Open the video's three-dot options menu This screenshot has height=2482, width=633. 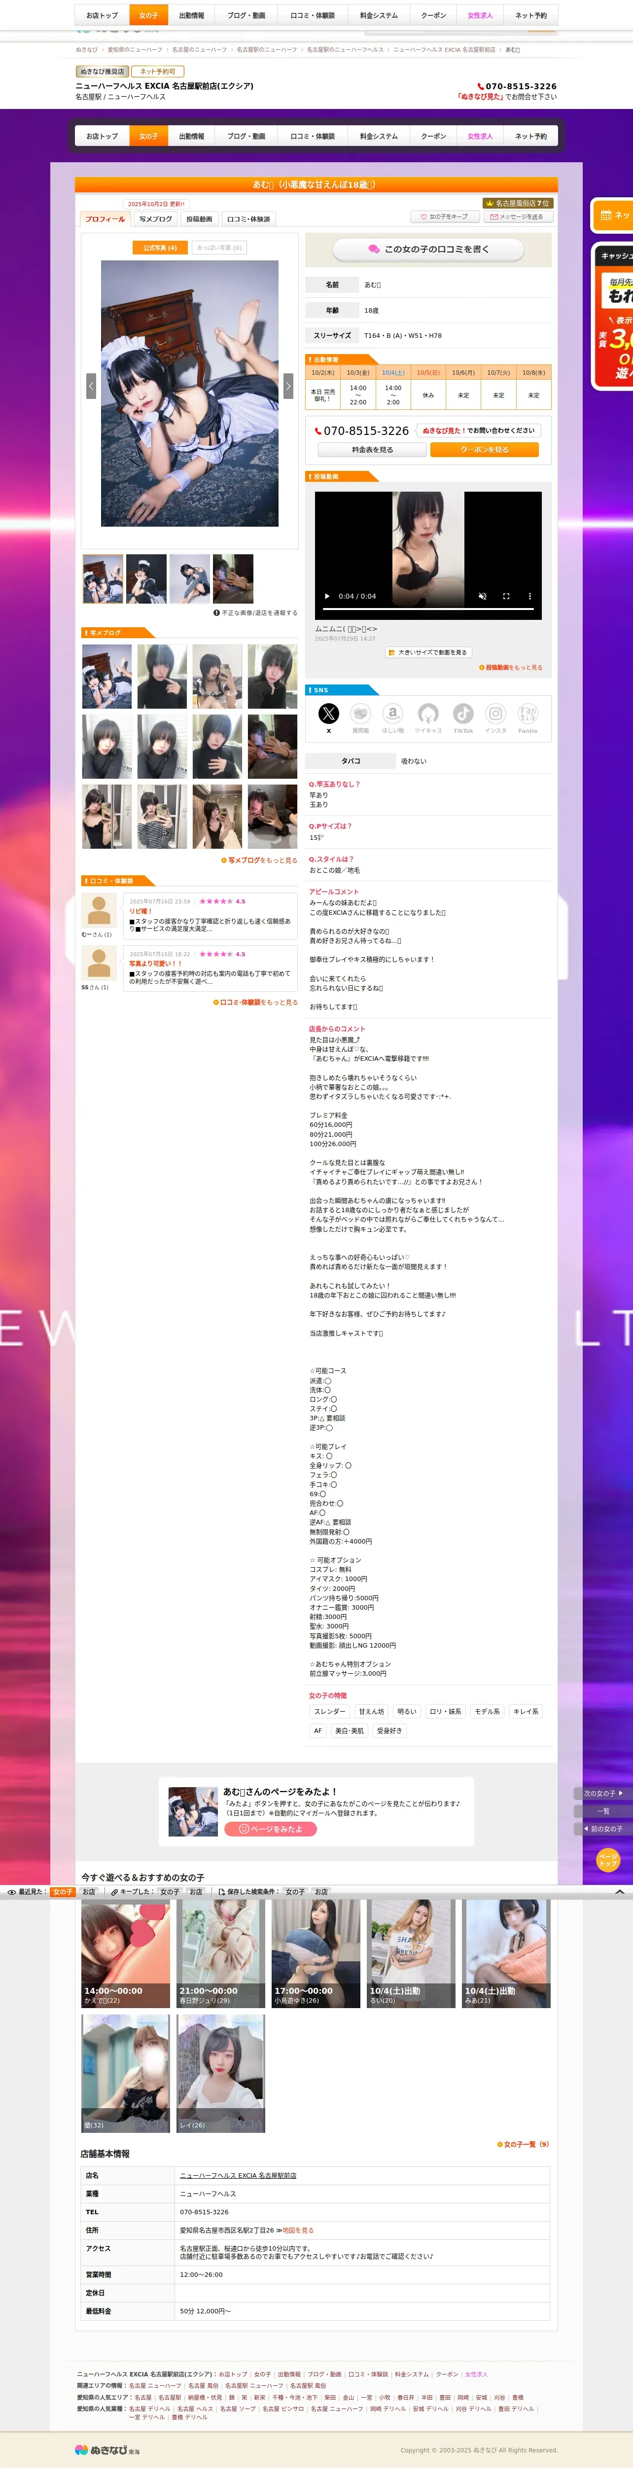pyautogui.click(x=529, y=595)
